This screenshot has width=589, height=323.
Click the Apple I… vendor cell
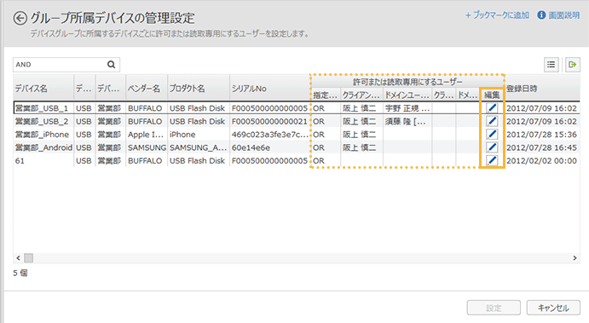point(147,135)
